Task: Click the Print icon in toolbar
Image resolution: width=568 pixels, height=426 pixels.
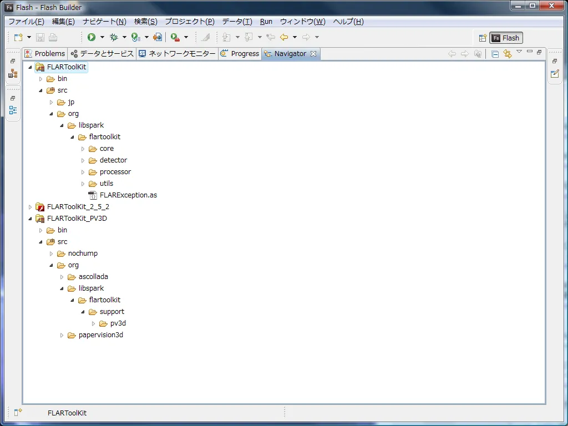Action: [x=53, y=37]
